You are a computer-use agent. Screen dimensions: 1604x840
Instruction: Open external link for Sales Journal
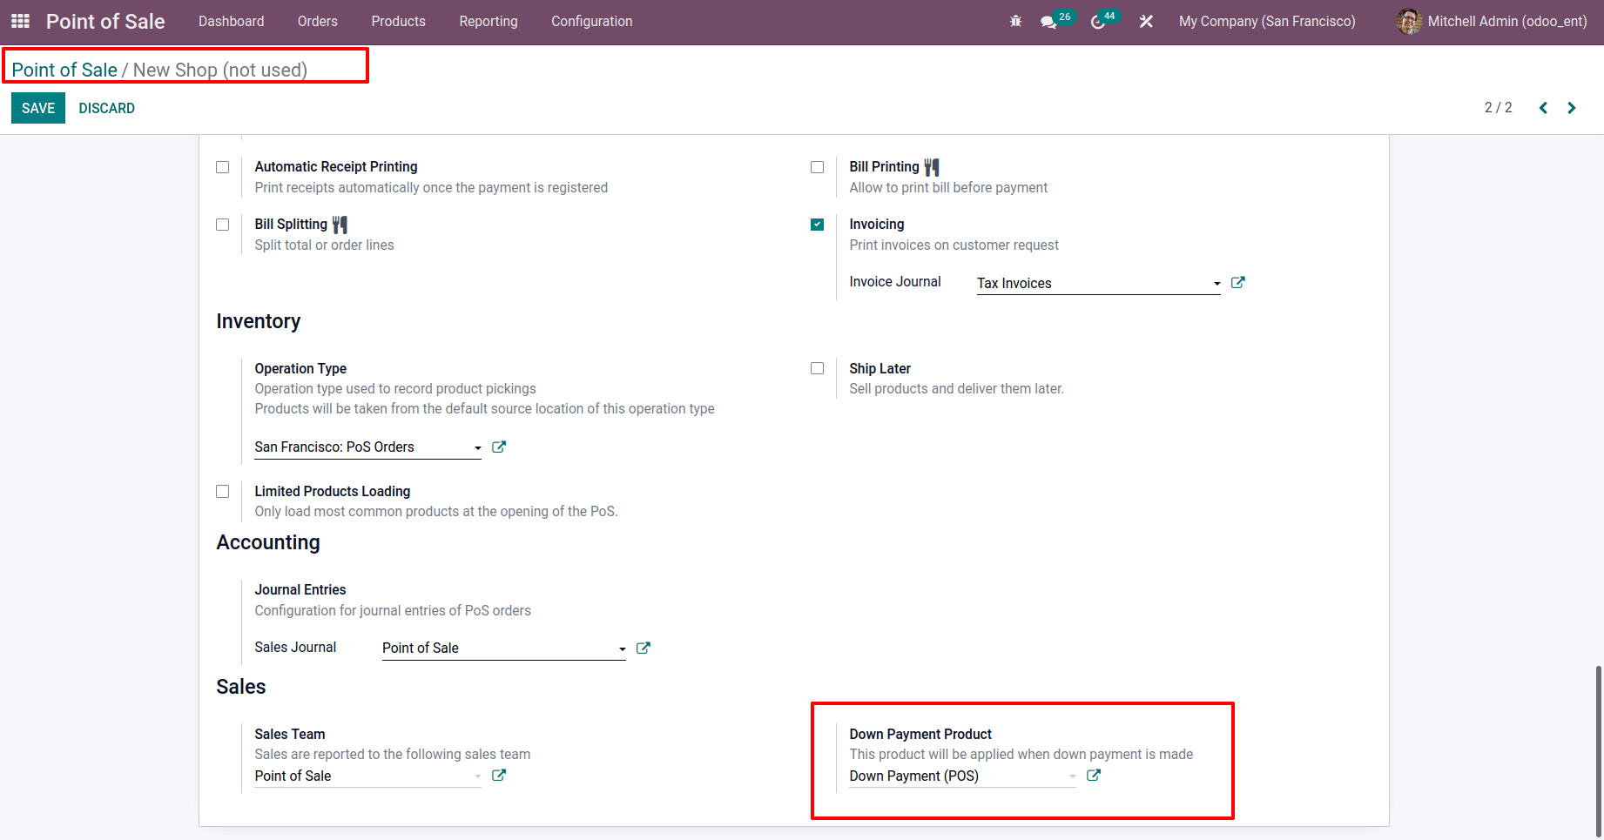644,648
